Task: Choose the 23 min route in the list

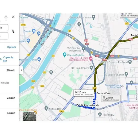Action: click(x=10, y=101)
